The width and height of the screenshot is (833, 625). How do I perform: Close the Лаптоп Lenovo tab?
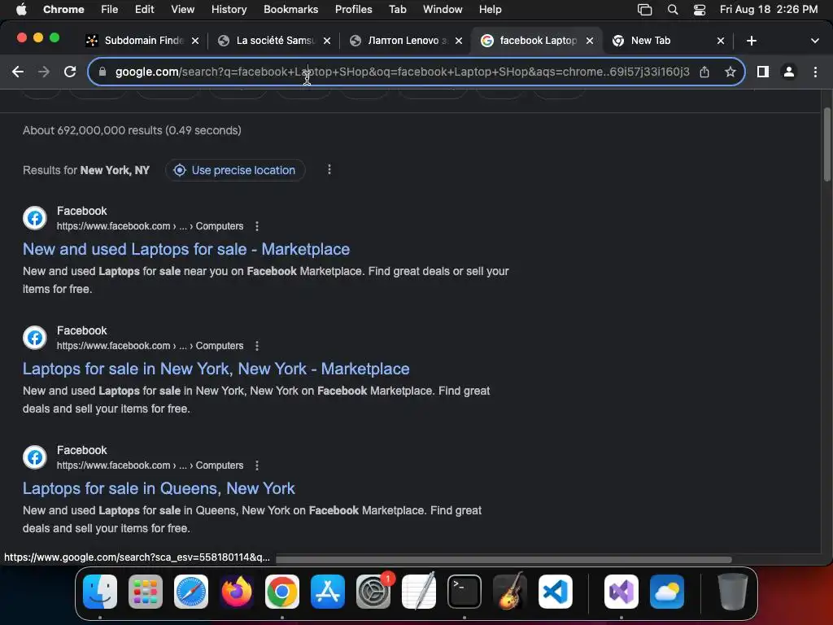(x=459, y=41)
